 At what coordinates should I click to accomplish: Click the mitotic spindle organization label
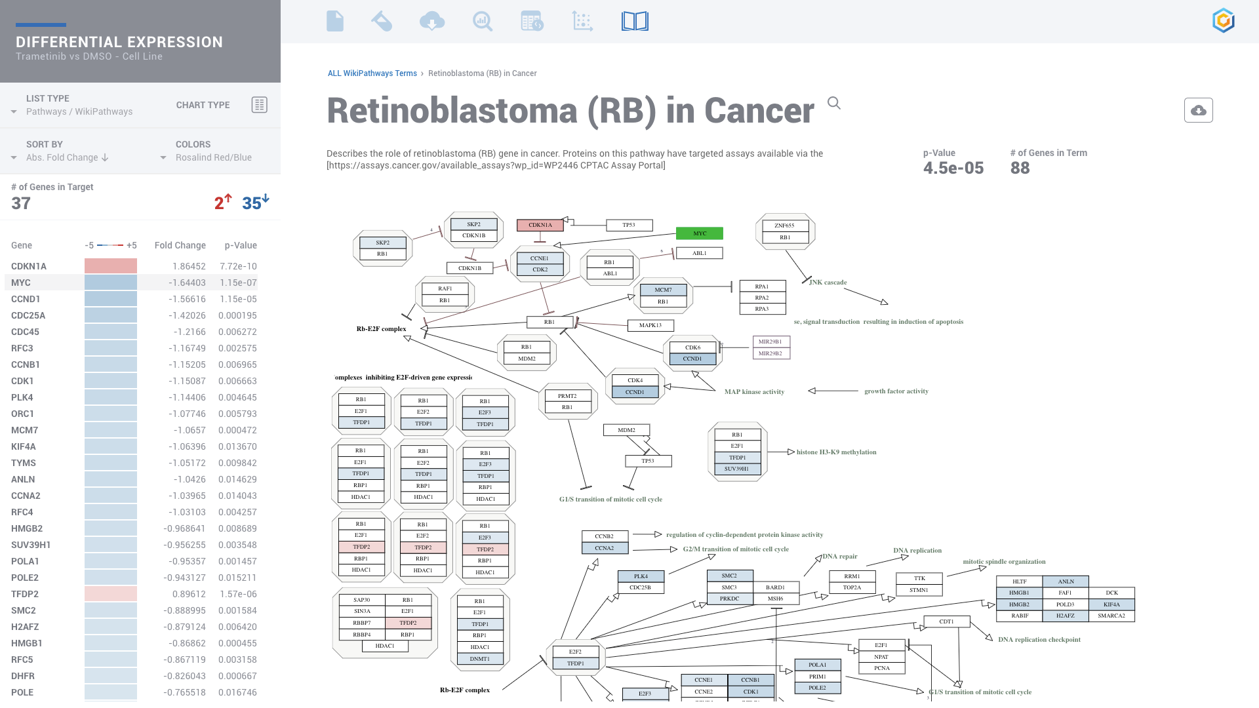[1004, 562]
